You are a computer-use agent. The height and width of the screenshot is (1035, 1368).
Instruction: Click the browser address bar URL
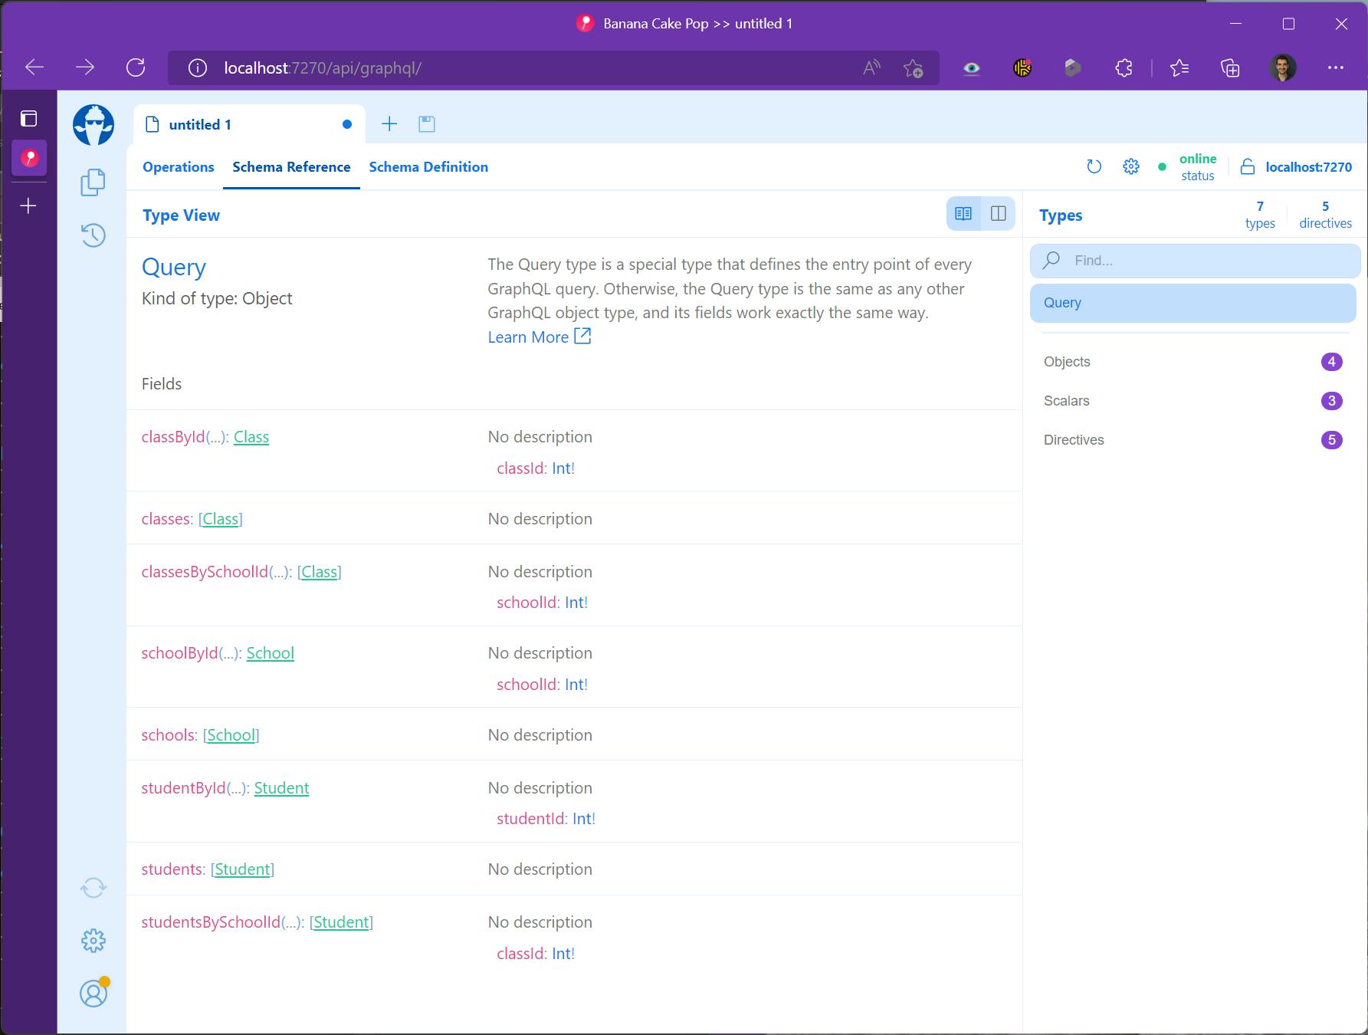coord(323,68)
